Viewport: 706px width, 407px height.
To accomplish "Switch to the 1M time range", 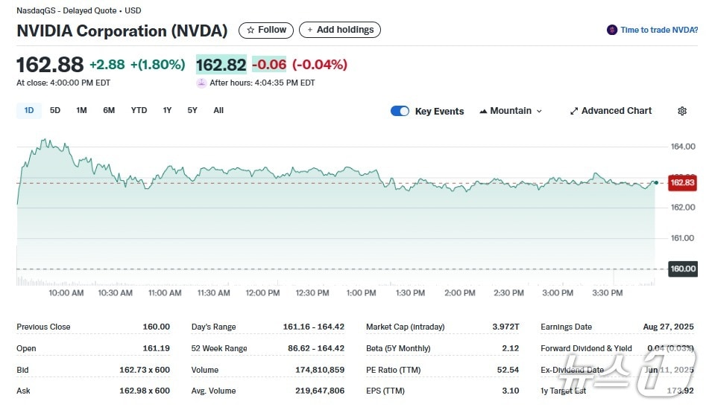I will point(81,110).
